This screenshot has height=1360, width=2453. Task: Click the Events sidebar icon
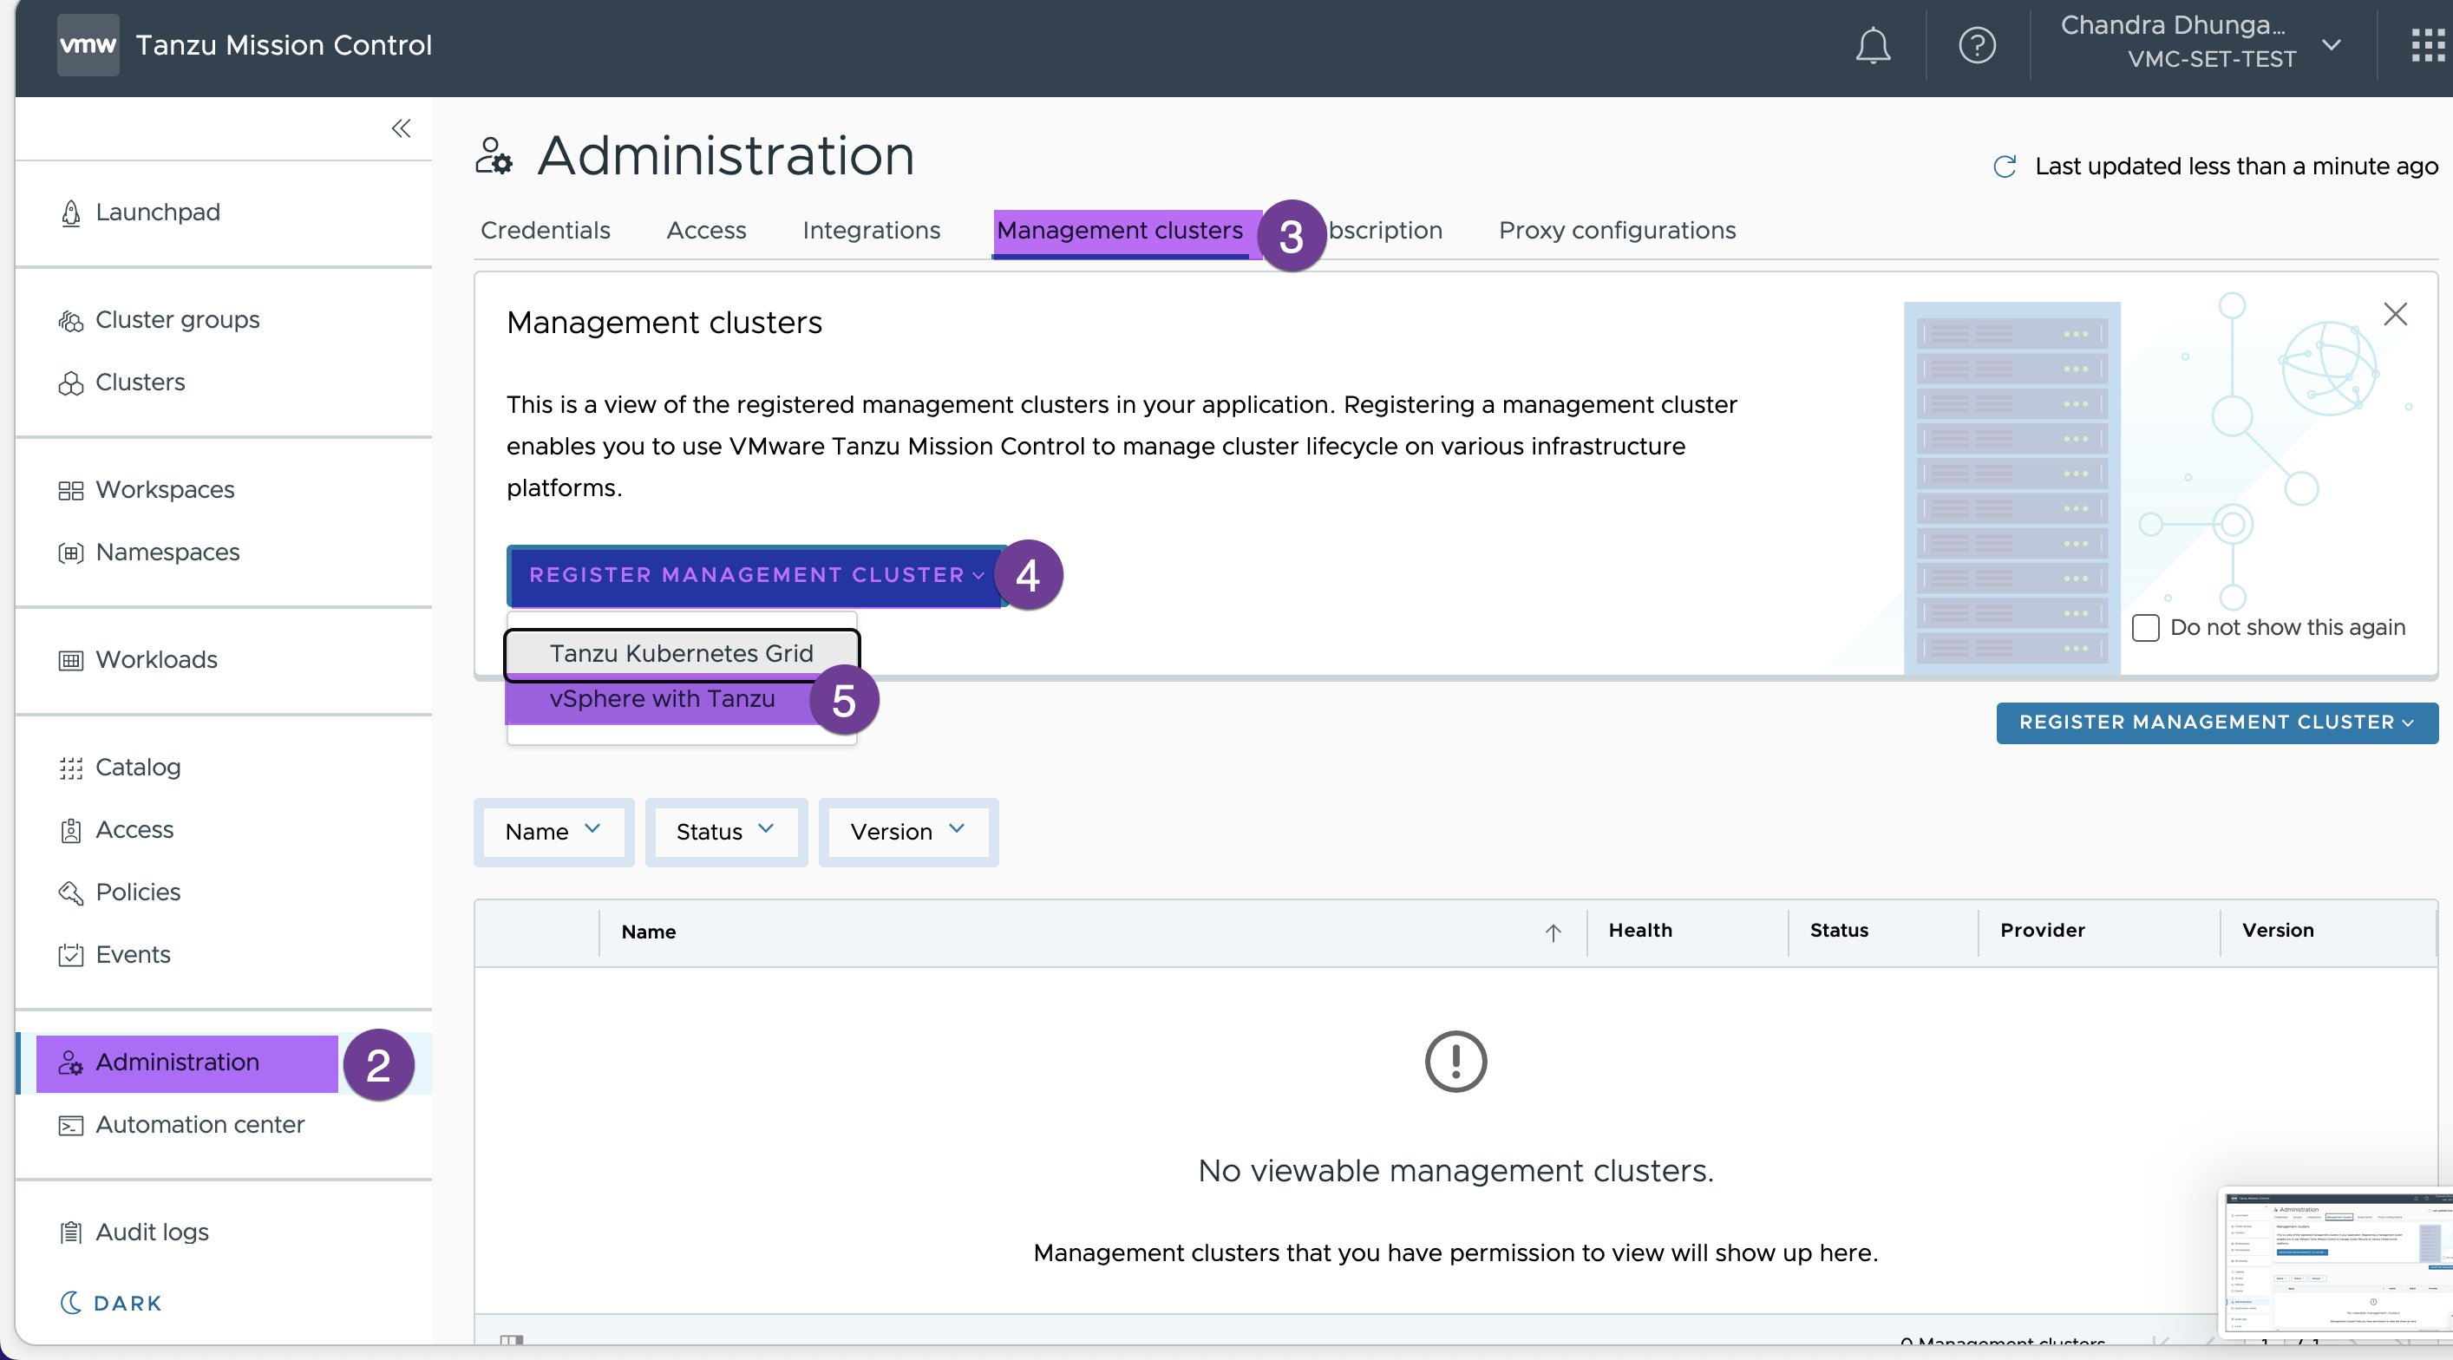(69, 953)
